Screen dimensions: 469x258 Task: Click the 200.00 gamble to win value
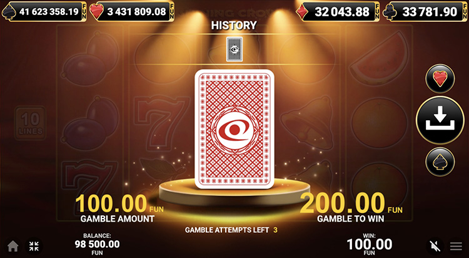[x=343, y=203]
